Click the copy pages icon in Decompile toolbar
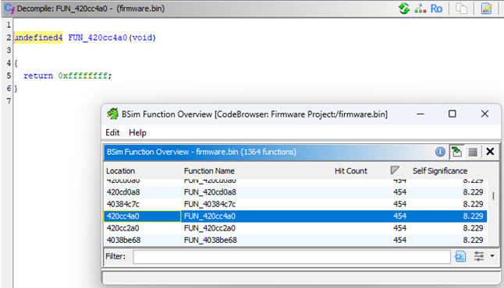The width and height of the screenshot is (504, 288). (x=461, y=9)
